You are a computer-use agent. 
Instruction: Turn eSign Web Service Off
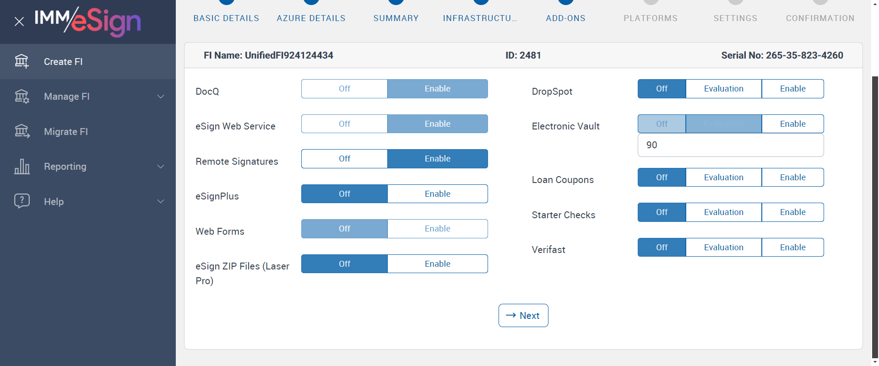pyautogui.click(x=344, y=124)
